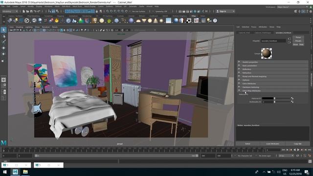Open the No Character Set dropdown
This screenshot has width=313, height=176.
tap(245, 155)
